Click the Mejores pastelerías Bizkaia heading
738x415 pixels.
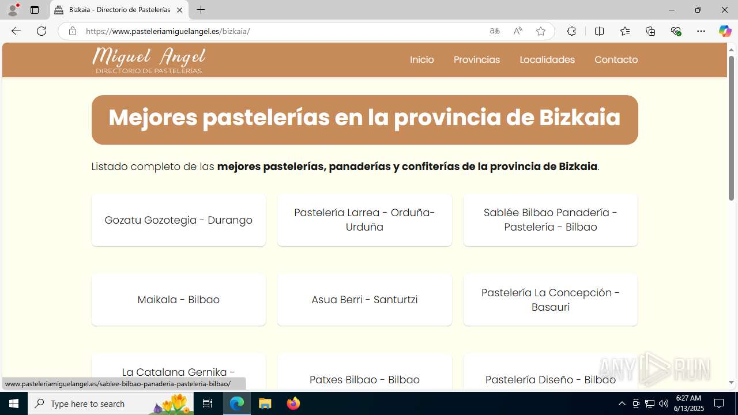[x=364, y=118]
